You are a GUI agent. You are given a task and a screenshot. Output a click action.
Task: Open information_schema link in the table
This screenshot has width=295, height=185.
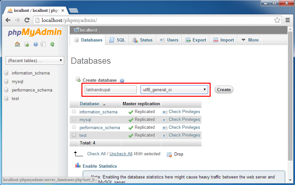(x=98, y=112)
